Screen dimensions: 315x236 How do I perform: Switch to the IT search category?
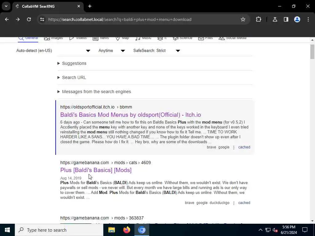162,38
